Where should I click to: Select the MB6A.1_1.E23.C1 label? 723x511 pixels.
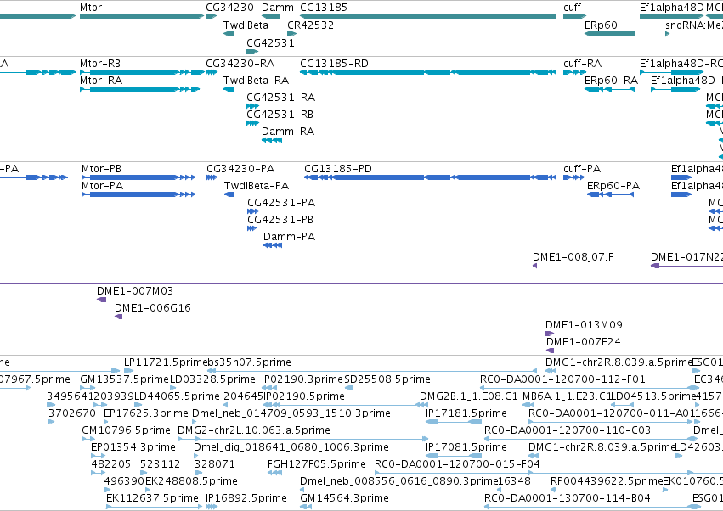click(566, 396)
